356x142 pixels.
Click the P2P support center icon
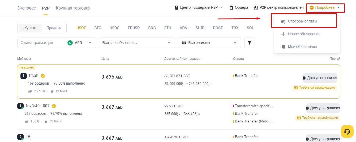point(177,8)
